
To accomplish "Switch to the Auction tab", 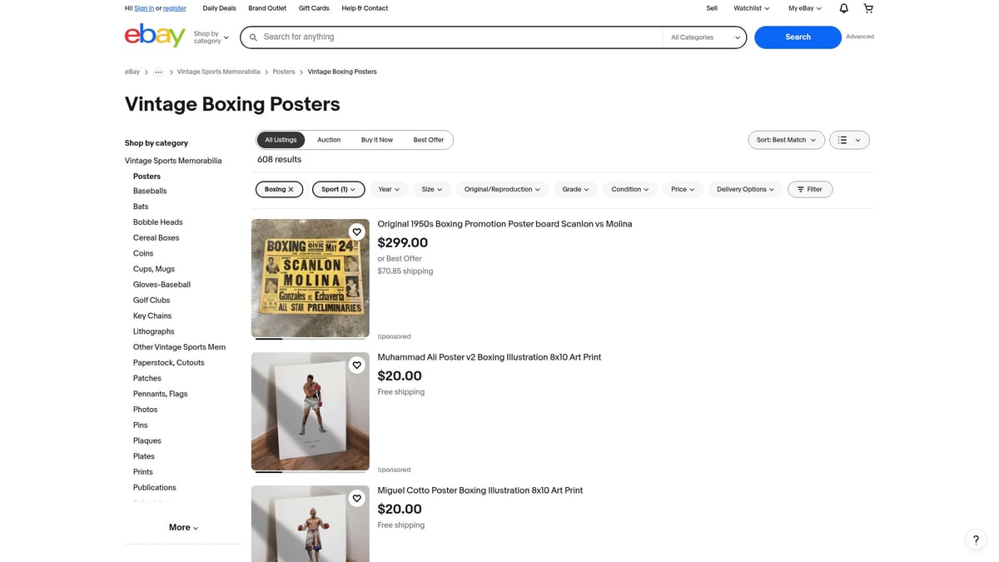I will click(328, 139).
